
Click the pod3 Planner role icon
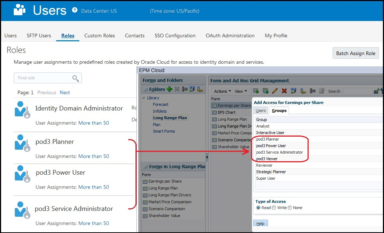[x=22, y=143]
